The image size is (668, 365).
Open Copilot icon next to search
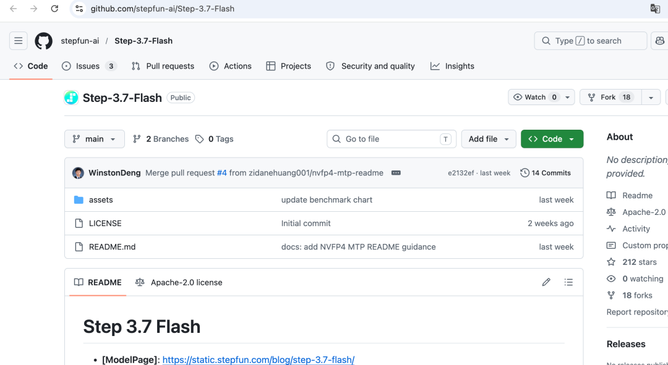(x=659, y=41)
